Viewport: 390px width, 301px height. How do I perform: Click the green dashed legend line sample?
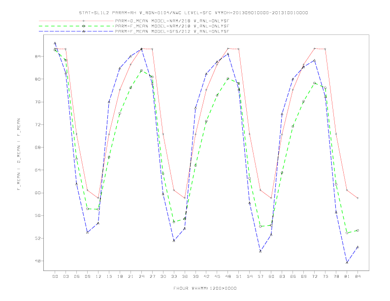[x=76, y=26]
